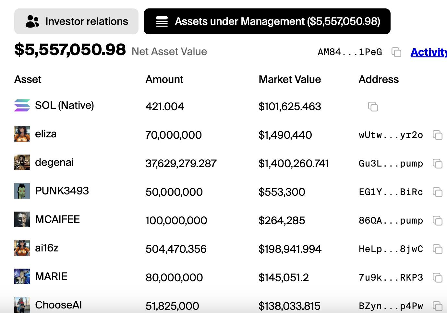This screenshot has width=447, height=313.
Task: Click the degenai token avatar
Action: pyautogui.click(x=22, y=162)
